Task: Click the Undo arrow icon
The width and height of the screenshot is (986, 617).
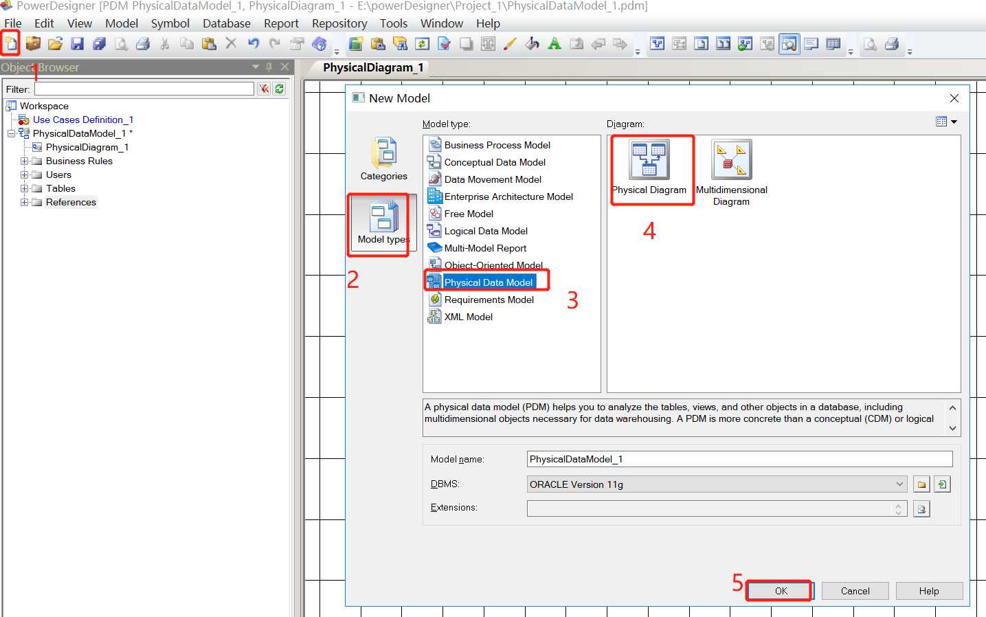Action: click(x=254, y=43)
